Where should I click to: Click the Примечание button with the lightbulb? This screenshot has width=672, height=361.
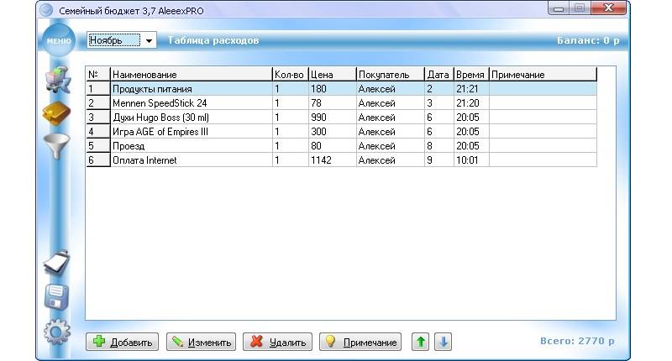(360, 342)
